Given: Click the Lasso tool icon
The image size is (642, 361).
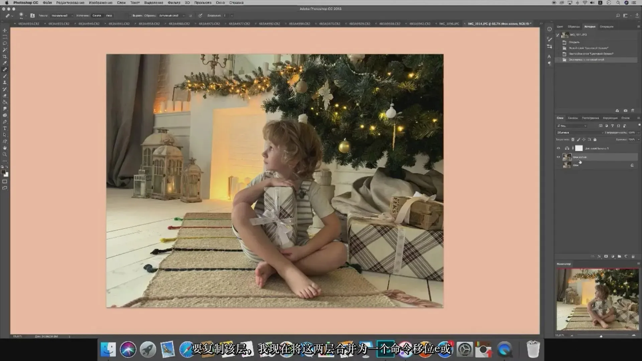Looking at the screenshot, I should pos(5,43).
